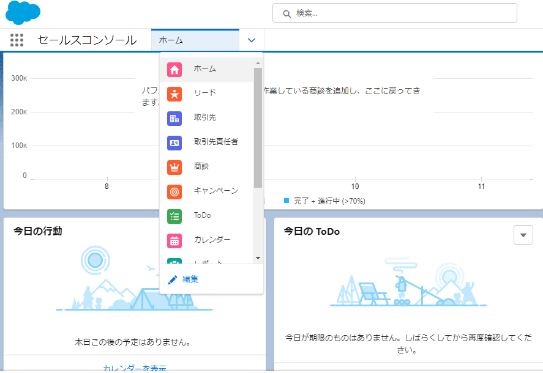
Task: Open the 今日の ToDo filter dropdown
Action: pos(523,235)
